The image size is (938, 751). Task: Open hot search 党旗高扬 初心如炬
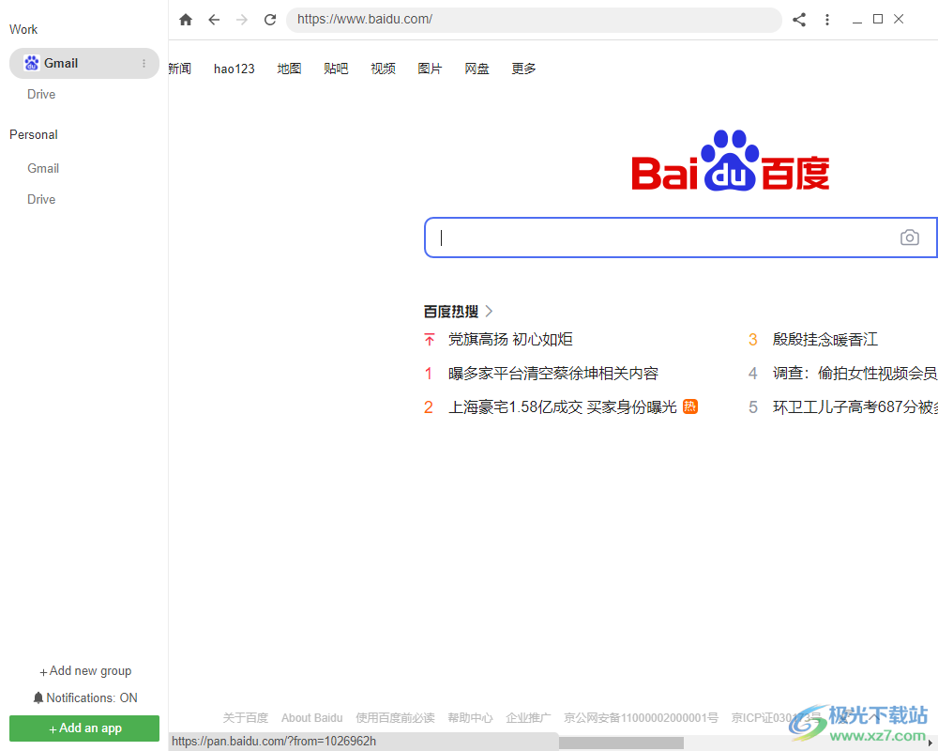point(510,340)
